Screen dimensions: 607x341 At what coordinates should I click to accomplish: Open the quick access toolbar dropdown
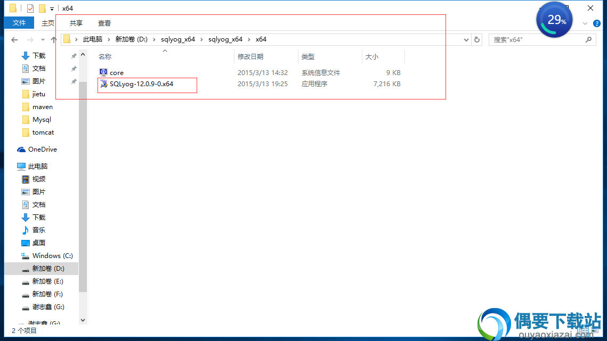point(52,9)
